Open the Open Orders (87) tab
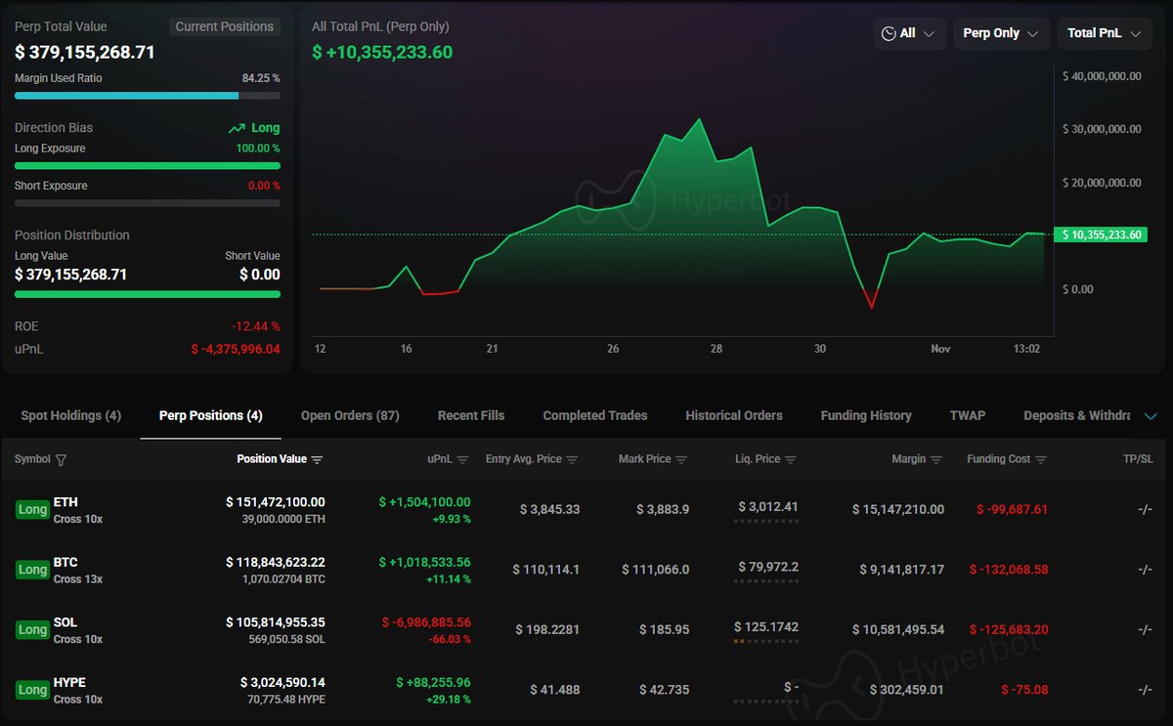Image resolution: width=1173 pixels, height=726 pixels. coord(350,416)
